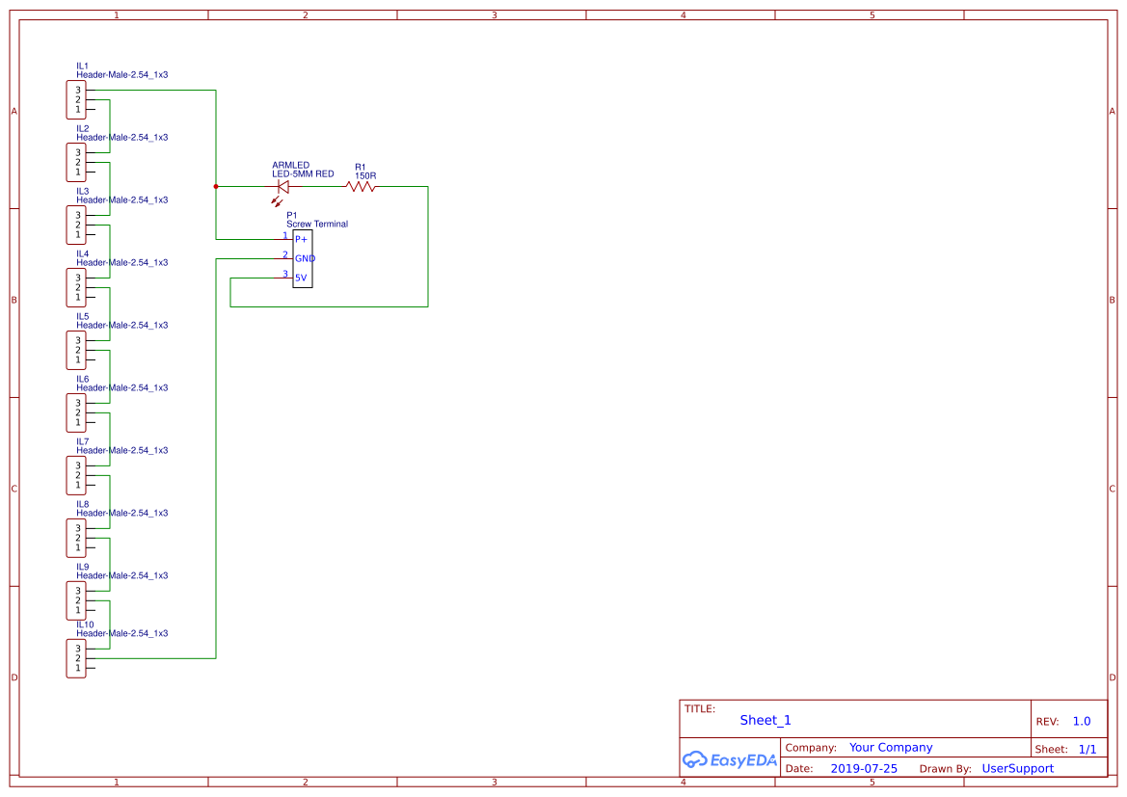Screen dimensions: 1127x797
Task: Select the IL10 header connector symbol
Action: 76,658
